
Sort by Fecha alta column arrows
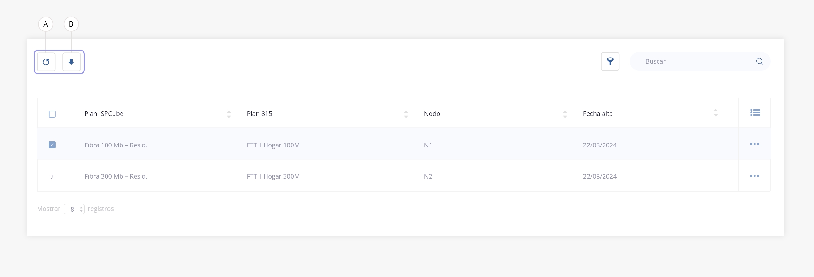coord(715,113)
